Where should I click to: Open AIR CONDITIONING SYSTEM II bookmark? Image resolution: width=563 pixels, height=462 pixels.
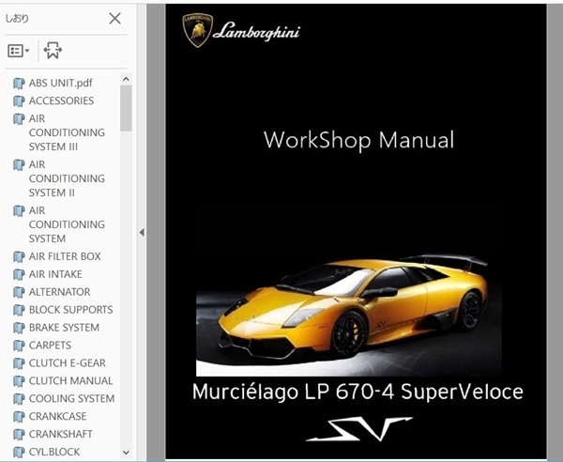[x=67, y=178]
